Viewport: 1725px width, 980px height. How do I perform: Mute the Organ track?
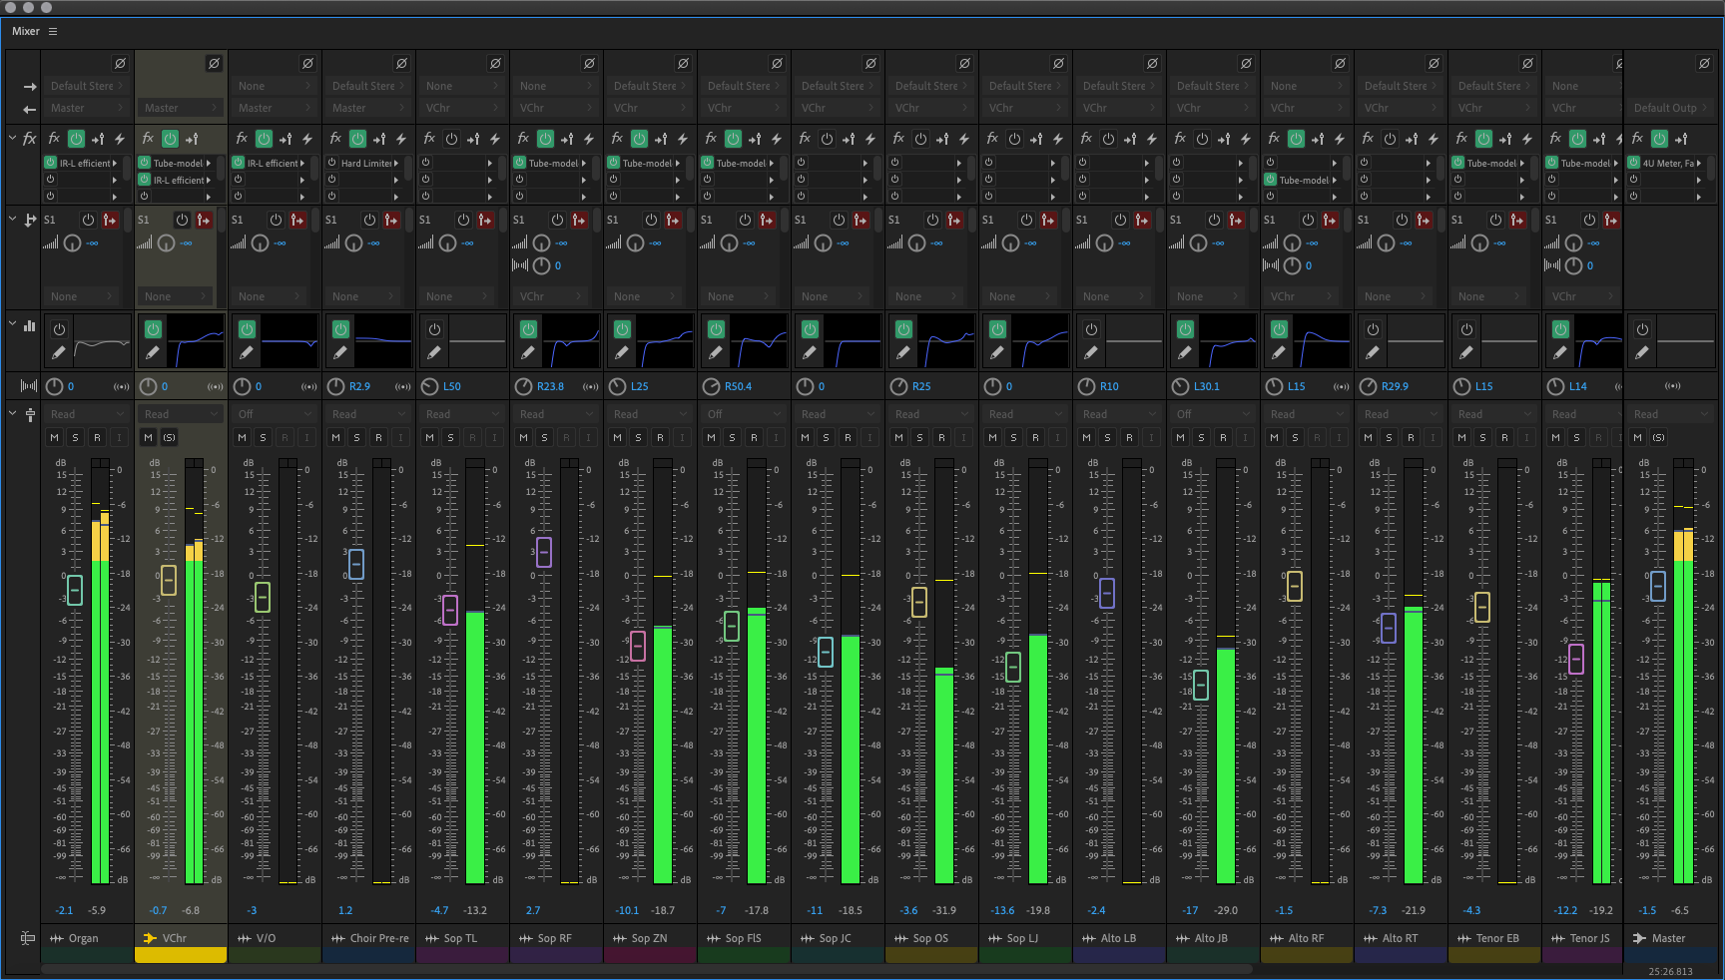click(54, 437)
